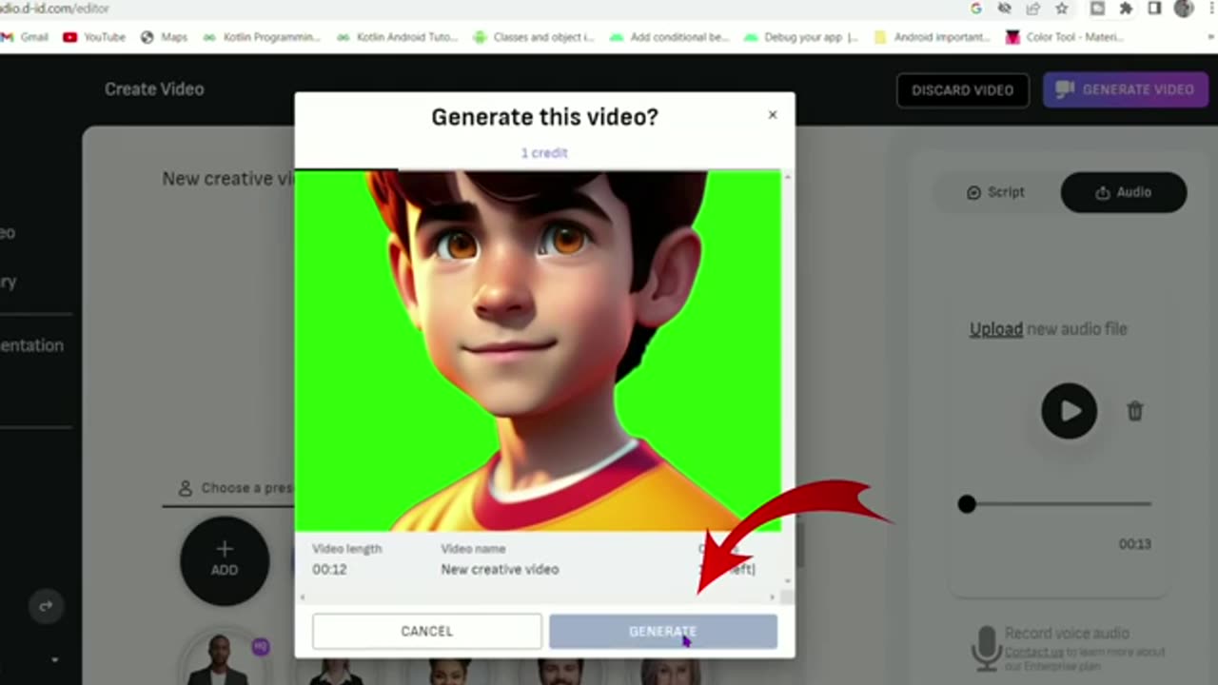Viewport: 1218px width, 685px height.
Task: Click the share page icon
Action: 1032,9
